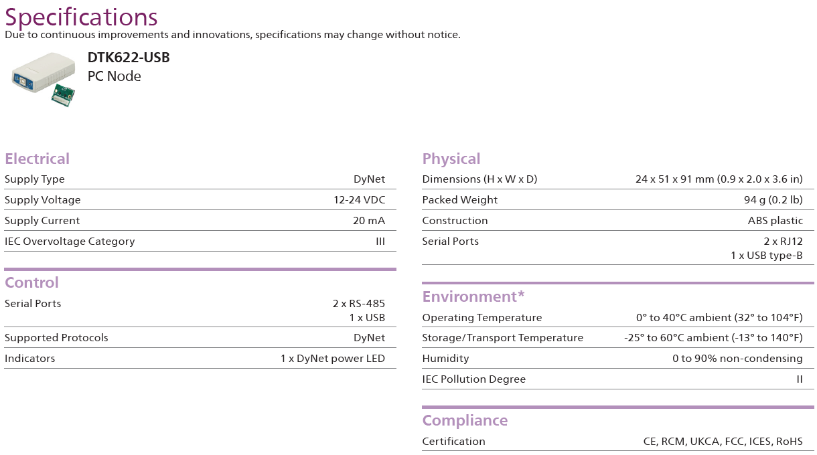Click the ABS plastic construction value

(775, 221)
